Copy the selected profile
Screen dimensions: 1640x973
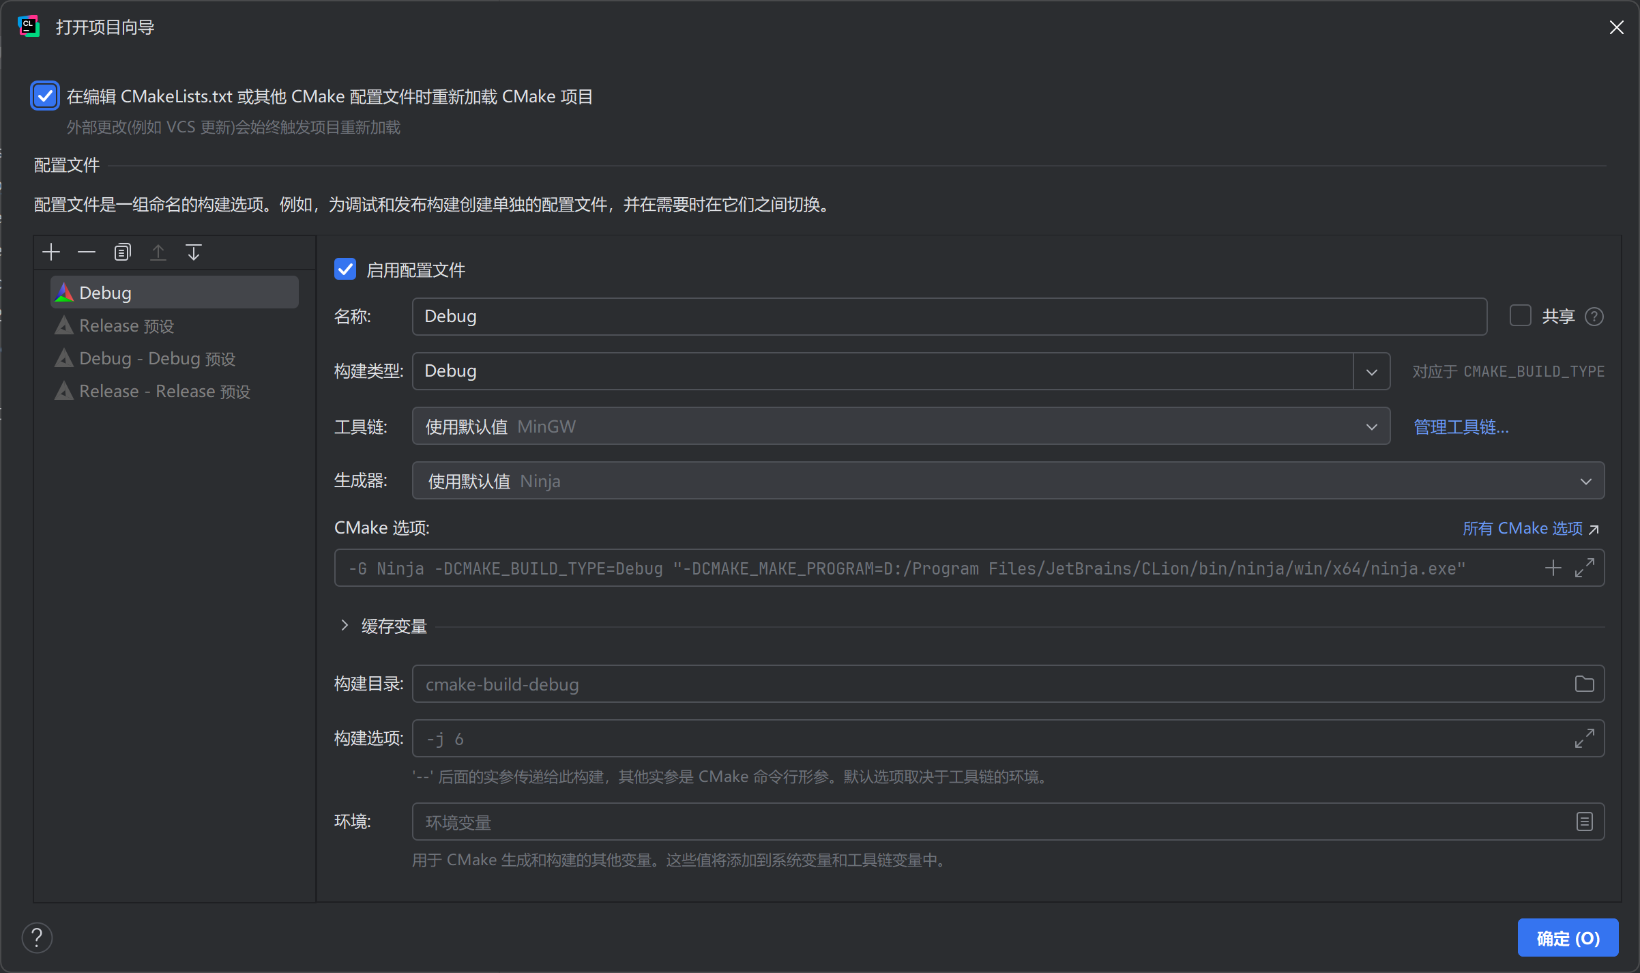[122, 252]
